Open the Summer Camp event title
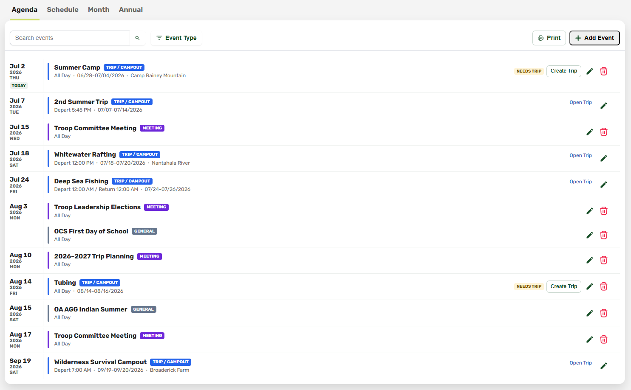Image resolution: width=631 pixels, height=390 pixels. pyautogui.click(x=77, y=67)
